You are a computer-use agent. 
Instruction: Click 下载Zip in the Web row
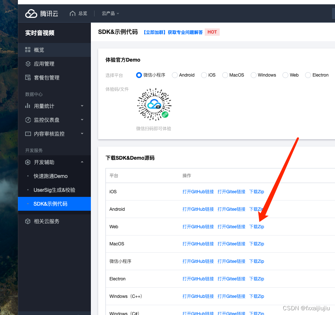click(x=257, y=226)
